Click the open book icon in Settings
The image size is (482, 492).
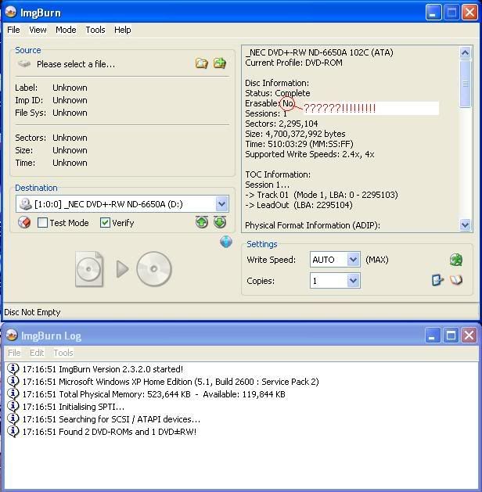click(456, 280)
